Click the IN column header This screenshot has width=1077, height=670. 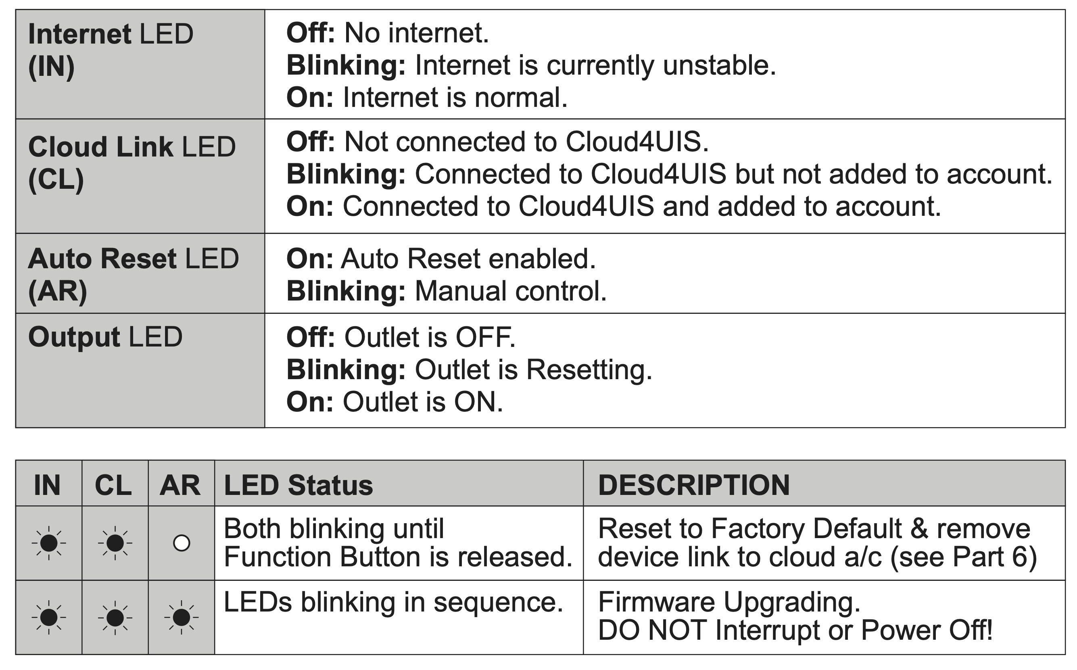coord(48,485)
